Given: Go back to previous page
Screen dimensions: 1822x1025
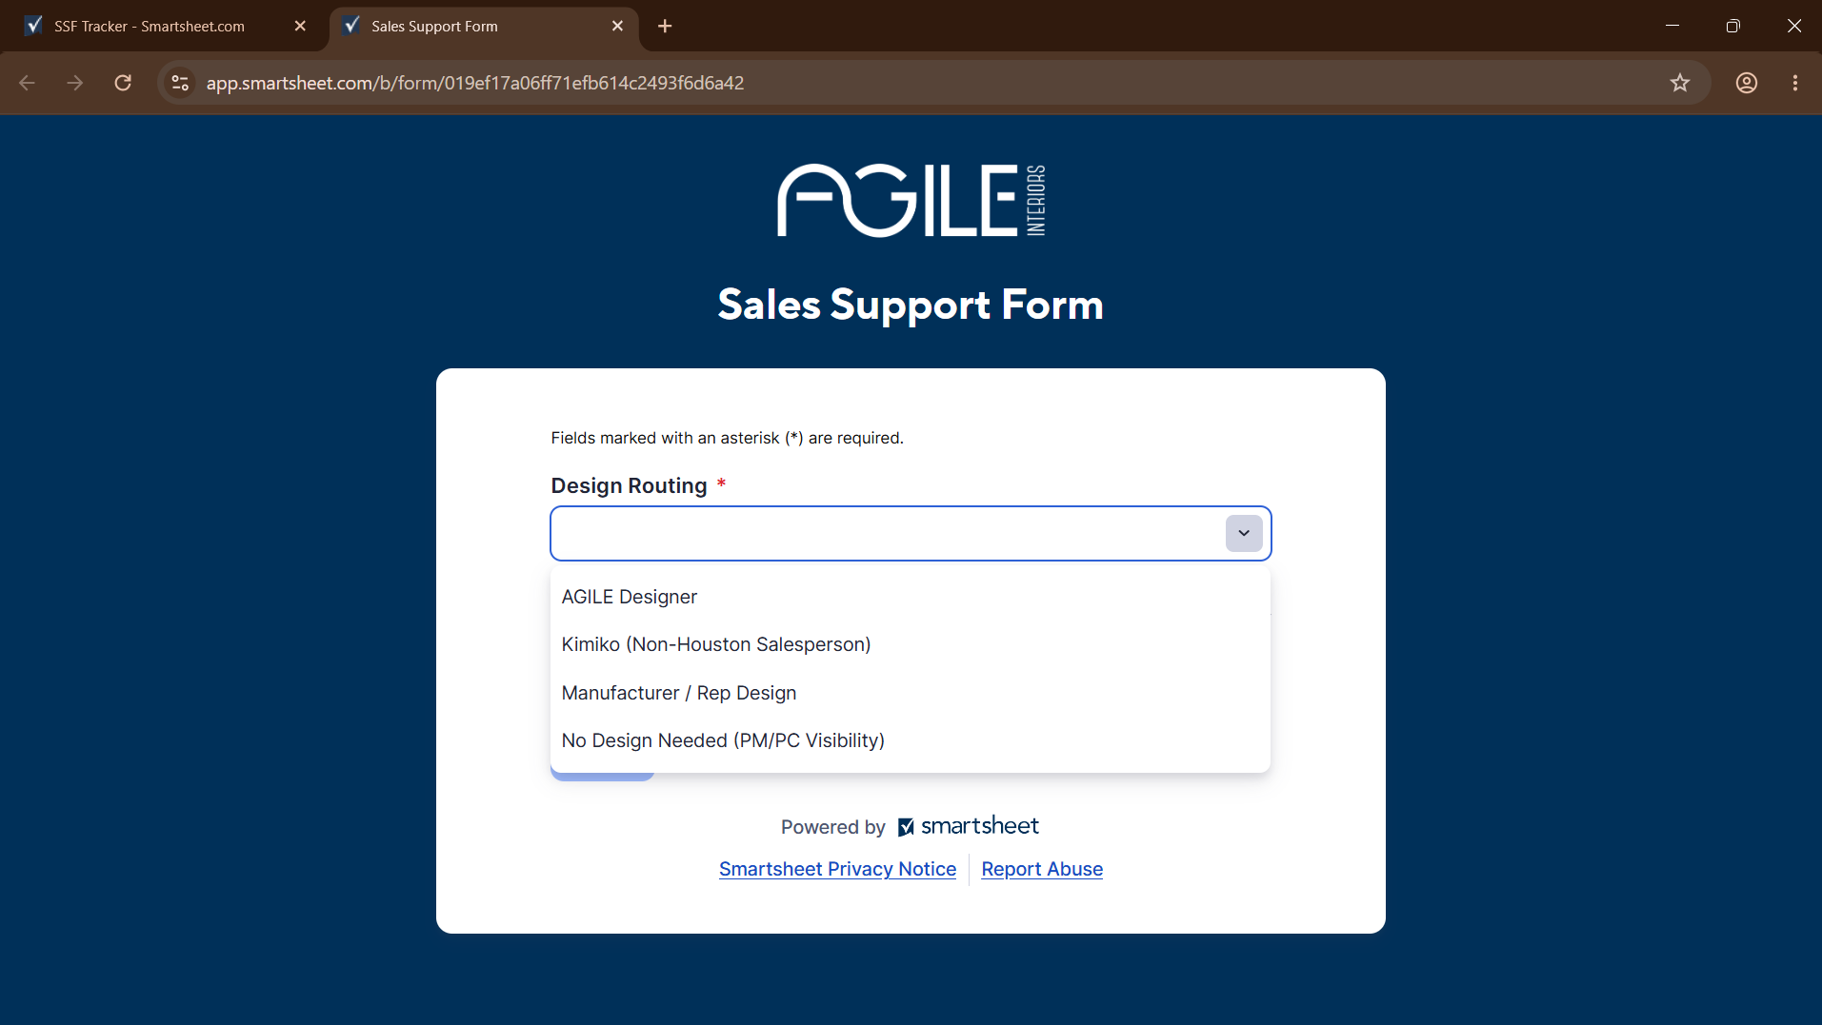Looking at the screenshot, I should point(28,83).
